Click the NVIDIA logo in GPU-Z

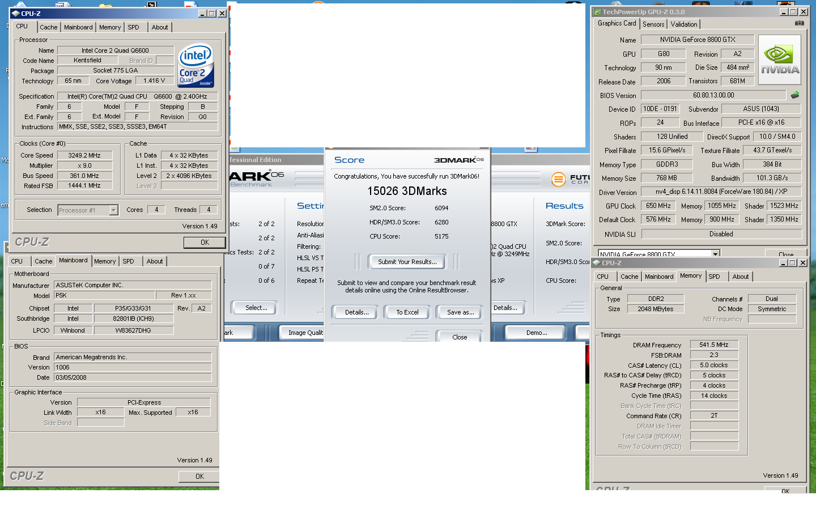(x=780, y=60)
